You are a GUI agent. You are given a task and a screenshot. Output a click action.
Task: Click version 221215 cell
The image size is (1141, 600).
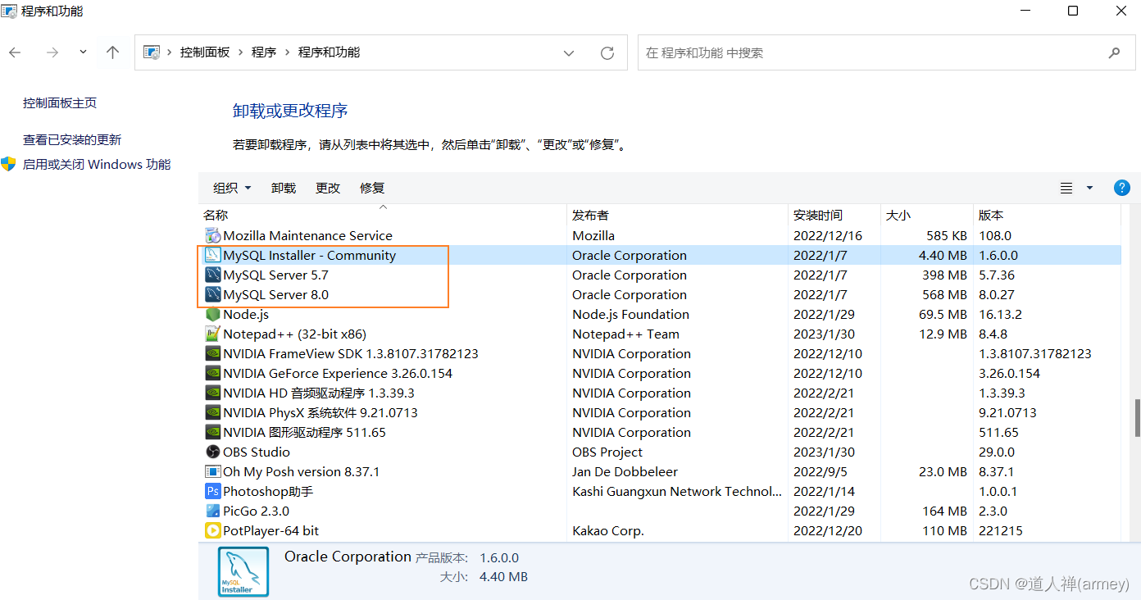(x=1000, y=531)
